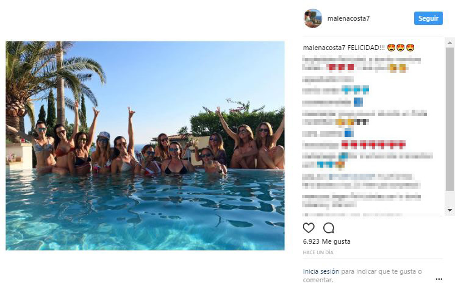This screenshot has width=455, height=292.
Task: Open the three-dot more options menu
Action: 439,279
